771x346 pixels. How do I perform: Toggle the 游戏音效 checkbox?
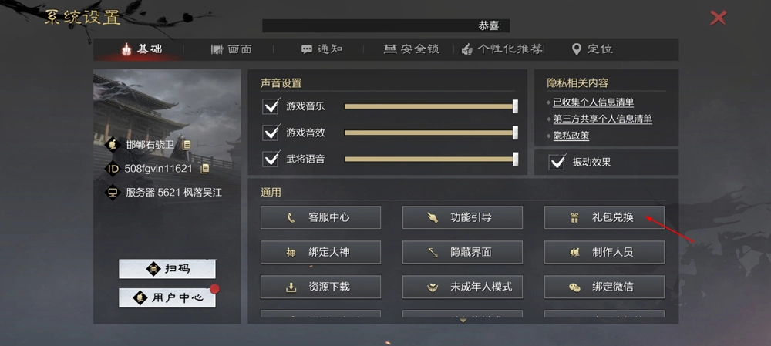point(271,133)
